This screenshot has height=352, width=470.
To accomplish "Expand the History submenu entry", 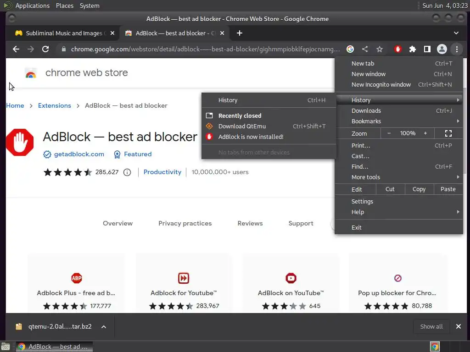I will click(399, 100).
